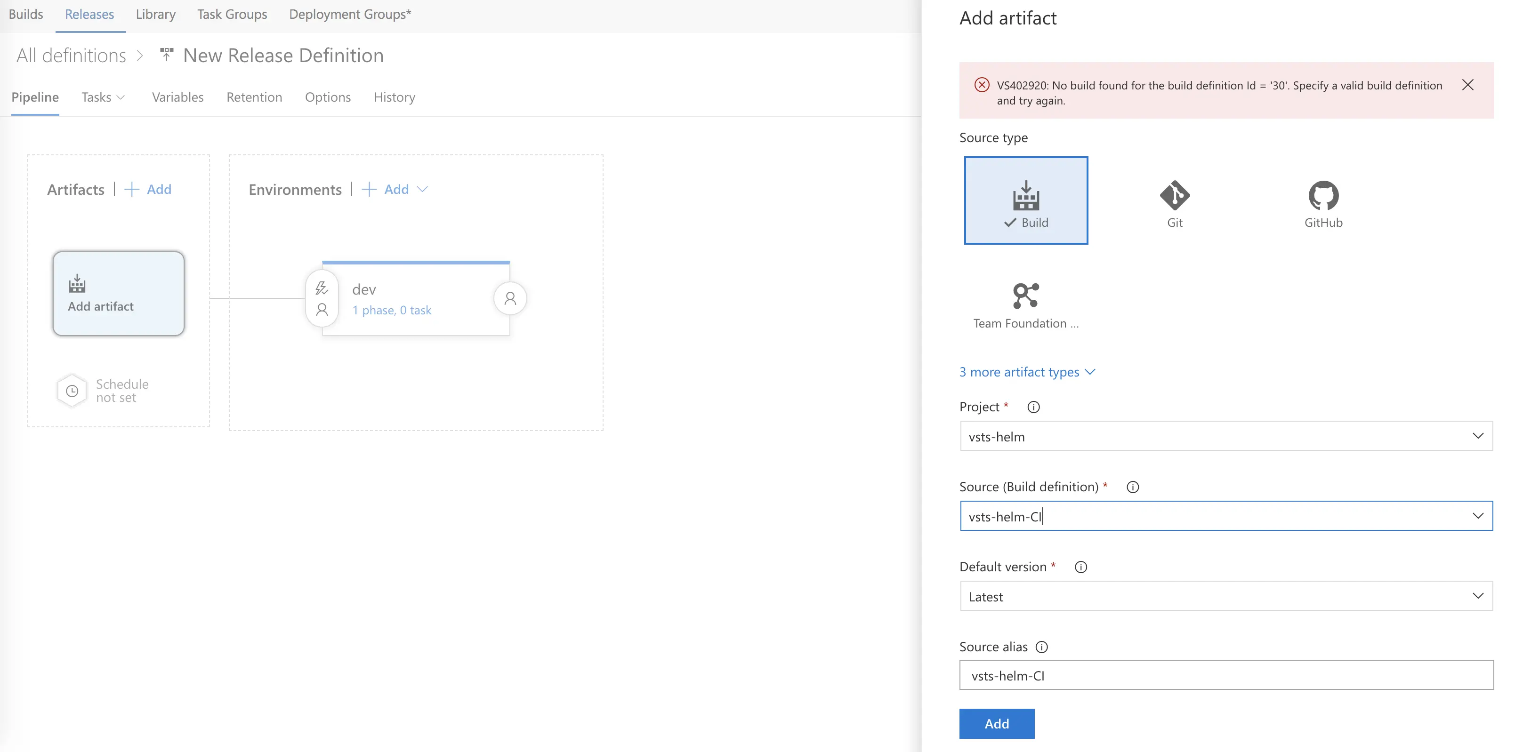Open the Default version dropdown showing Latest
Viewport: 1515px width, 752px height.
[x=1226, y=596]
